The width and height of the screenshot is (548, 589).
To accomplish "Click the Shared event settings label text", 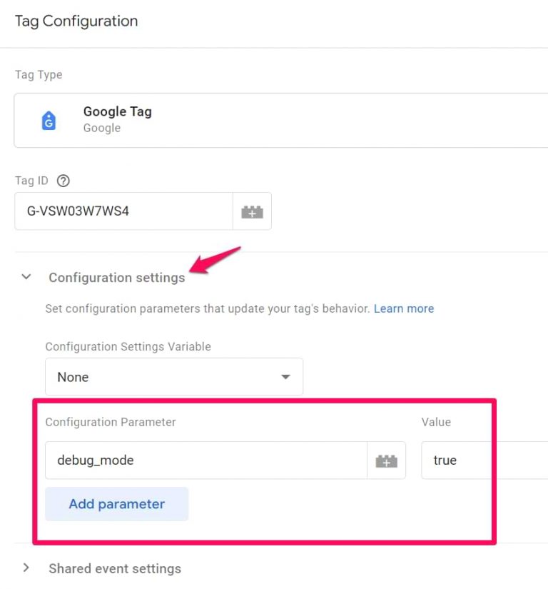I will click(x=115, y=568).
